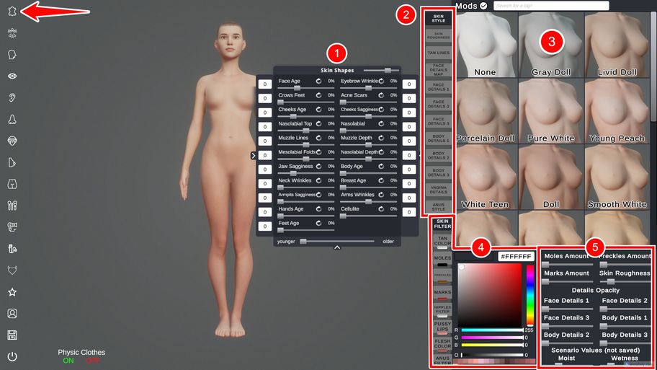Reset the Cheeks Age value
657x370 pixels.
319,110
